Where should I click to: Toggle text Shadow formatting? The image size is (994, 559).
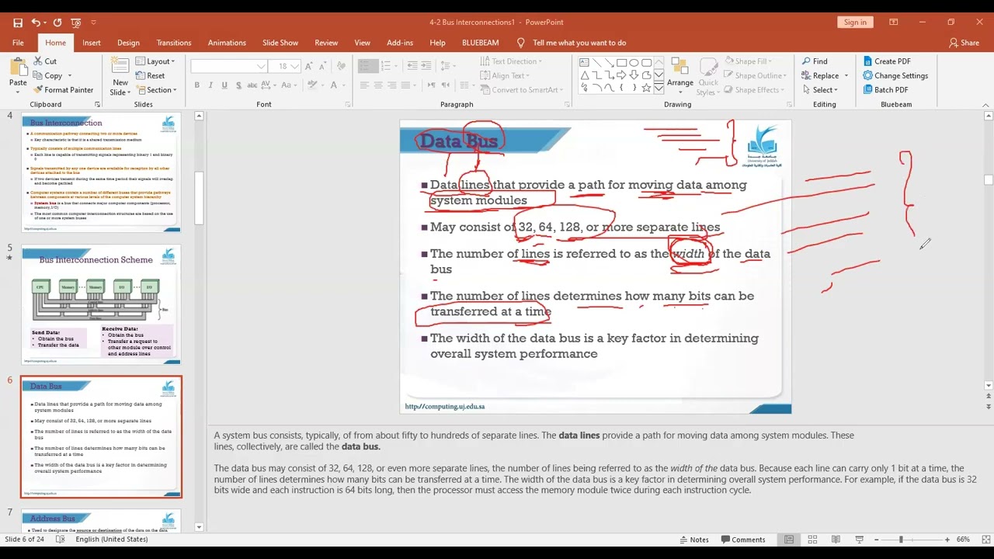(238, 85)
